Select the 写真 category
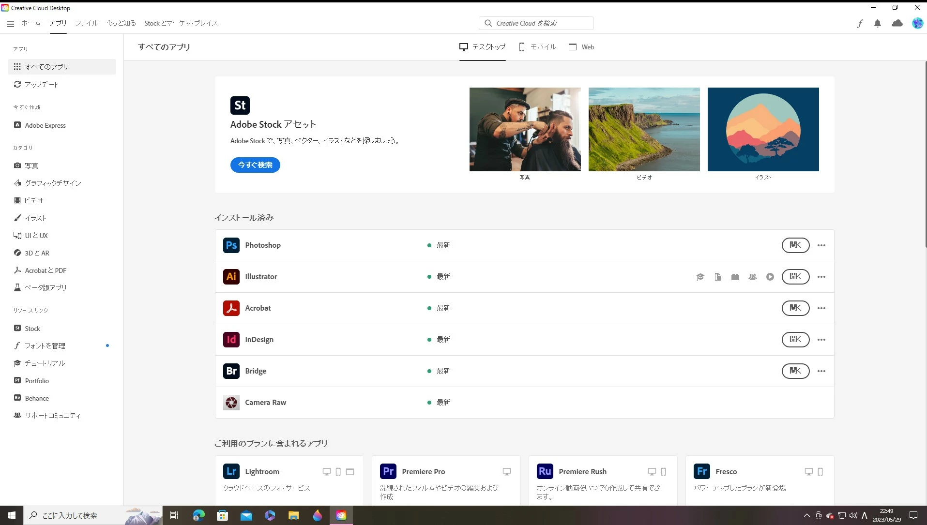 pyautogui.click(x=62, y=165)
